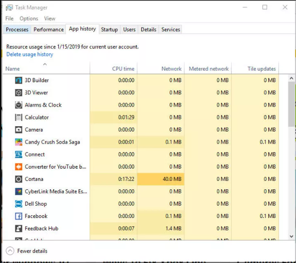Click the 3D Builder app icon
296x263 pixels.
(18, 81)
